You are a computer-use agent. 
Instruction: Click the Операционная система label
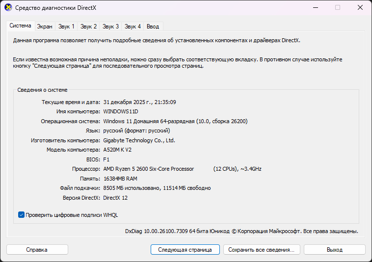click(x=71, y=121)
